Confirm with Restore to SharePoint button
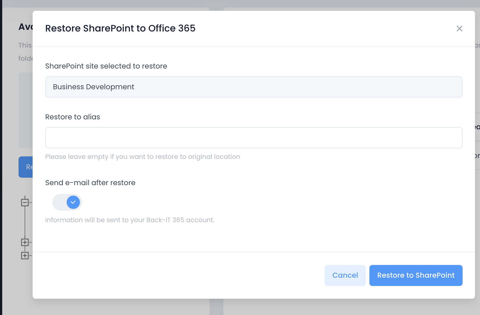Image resolution: width=480 pixels, height=315 pixels. tap(416, 275)
